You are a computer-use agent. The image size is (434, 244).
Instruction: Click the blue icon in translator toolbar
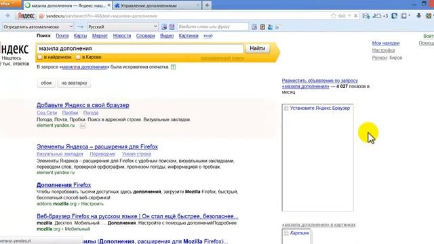[270, 27]
